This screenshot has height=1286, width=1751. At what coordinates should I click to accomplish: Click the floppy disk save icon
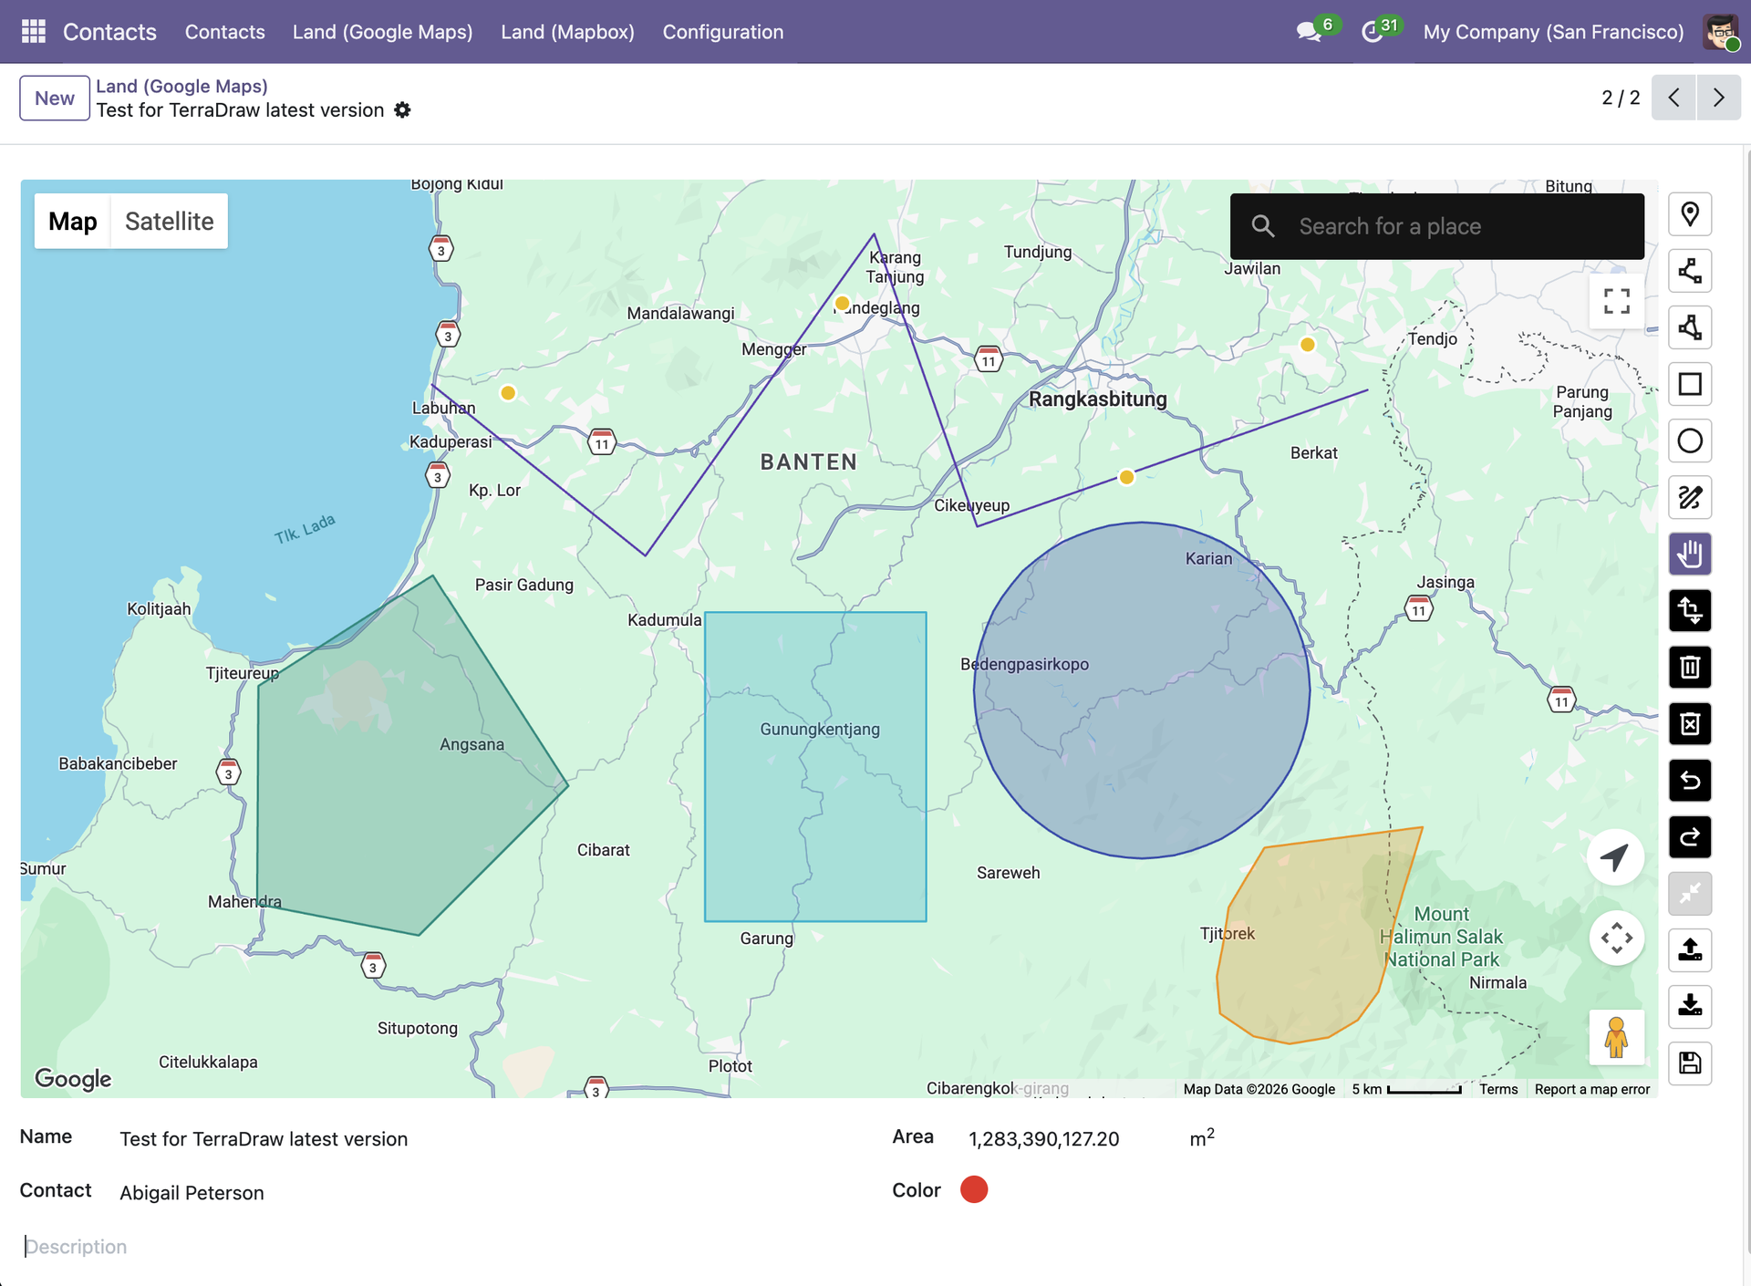tap(1690, 1063)
